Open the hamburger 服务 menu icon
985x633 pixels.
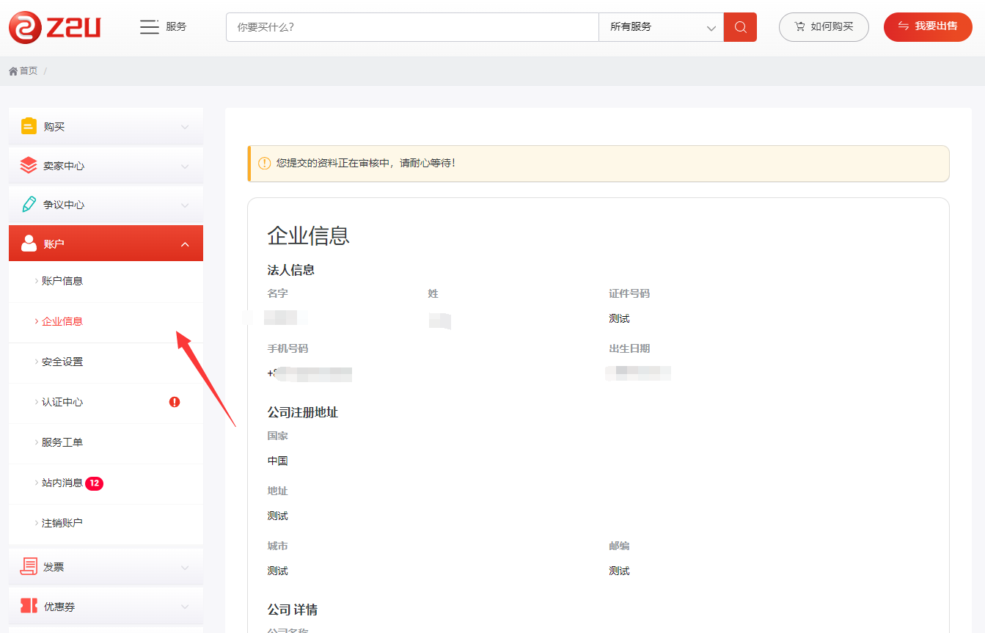(x=150, y=27)
